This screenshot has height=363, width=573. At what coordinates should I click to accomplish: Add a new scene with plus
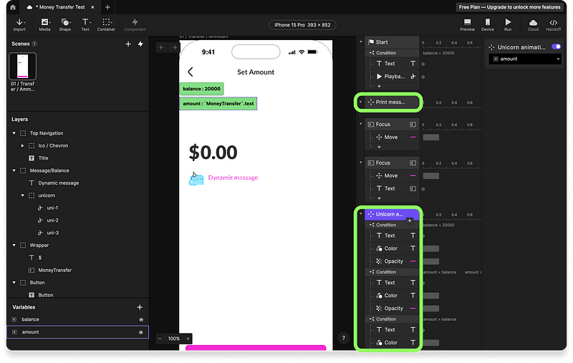[x=128, y=44]
